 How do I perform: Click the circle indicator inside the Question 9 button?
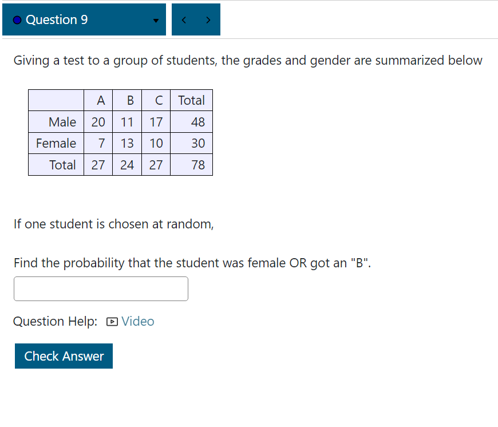point(17,19)
